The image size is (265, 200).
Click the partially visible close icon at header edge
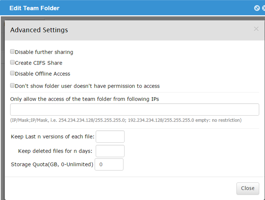pos(263,8)
